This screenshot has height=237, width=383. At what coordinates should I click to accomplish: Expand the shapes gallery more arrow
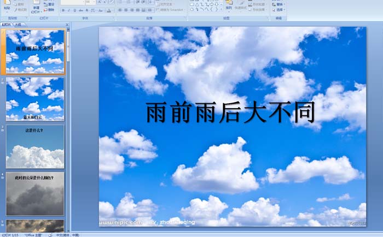[221, 9]
